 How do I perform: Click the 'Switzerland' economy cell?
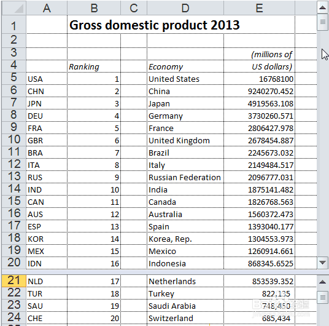(x=185, y=318)
